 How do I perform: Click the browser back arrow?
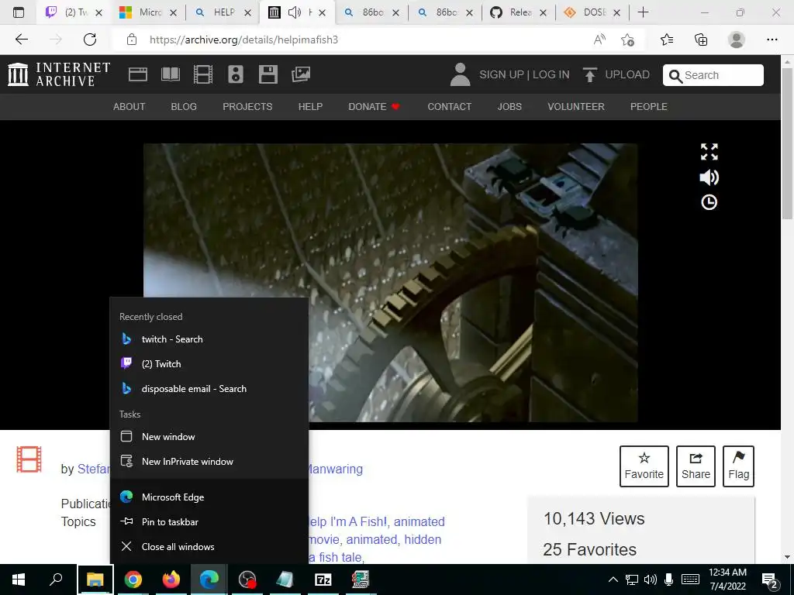(x=21, y=40)
